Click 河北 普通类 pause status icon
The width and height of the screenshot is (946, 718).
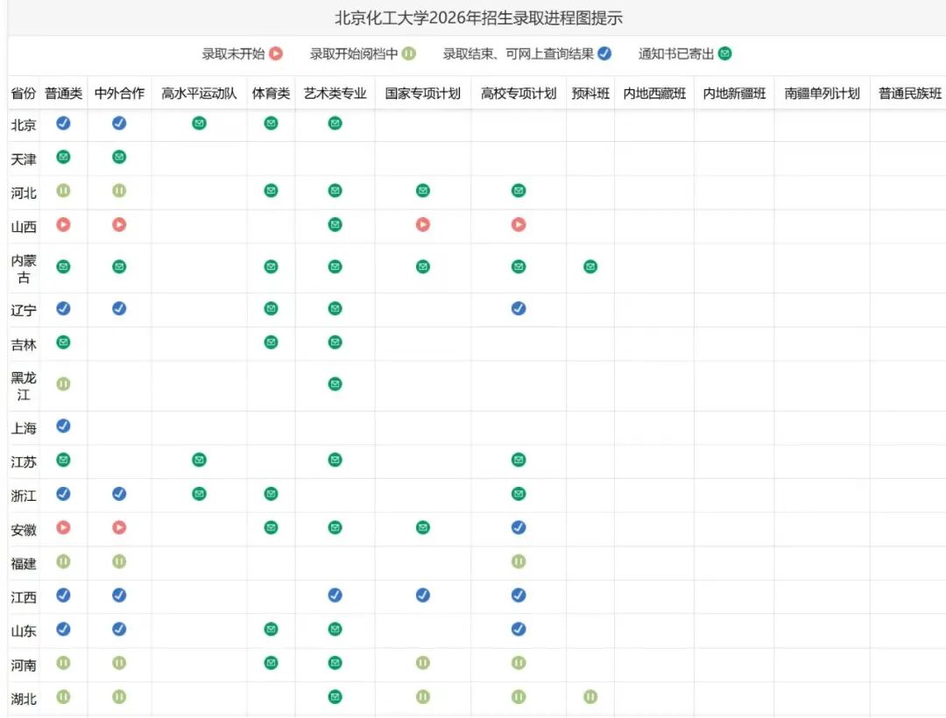click(x=63, y=191)
